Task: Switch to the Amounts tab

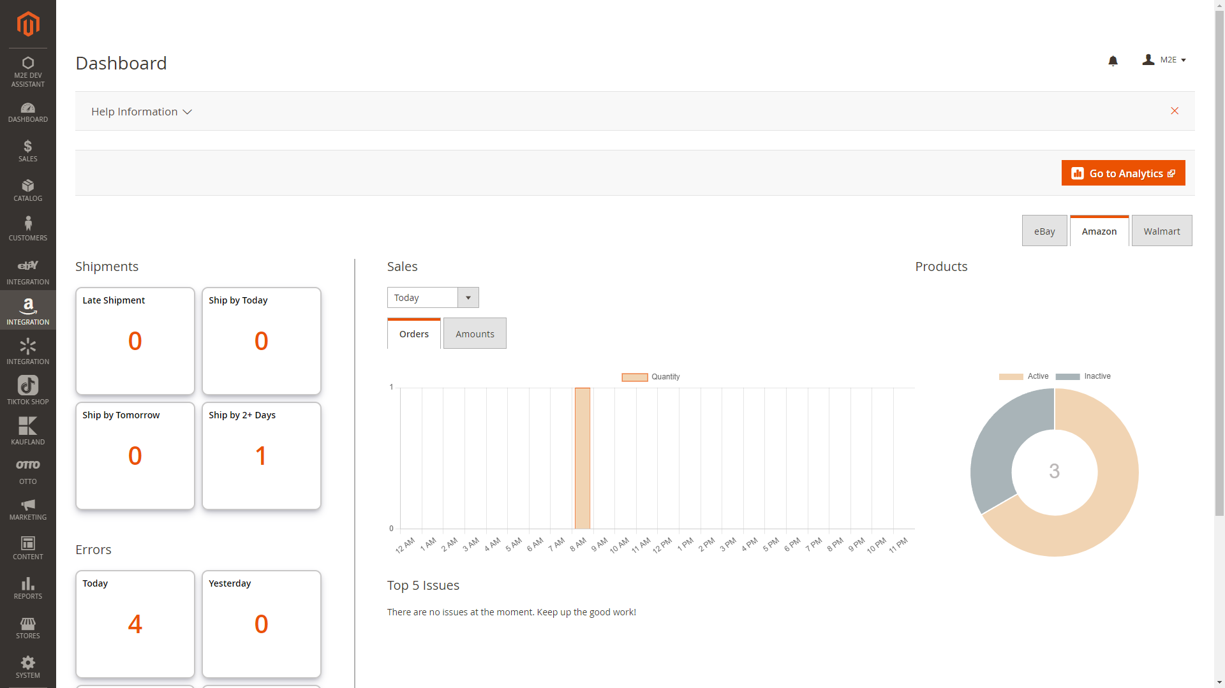Action: (475, 334)
